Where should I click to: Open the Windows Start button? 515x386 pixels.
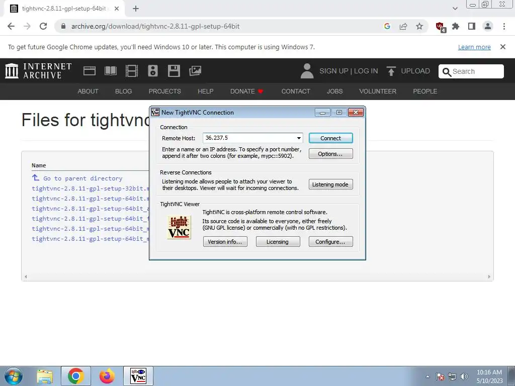[x=14, y=376]
